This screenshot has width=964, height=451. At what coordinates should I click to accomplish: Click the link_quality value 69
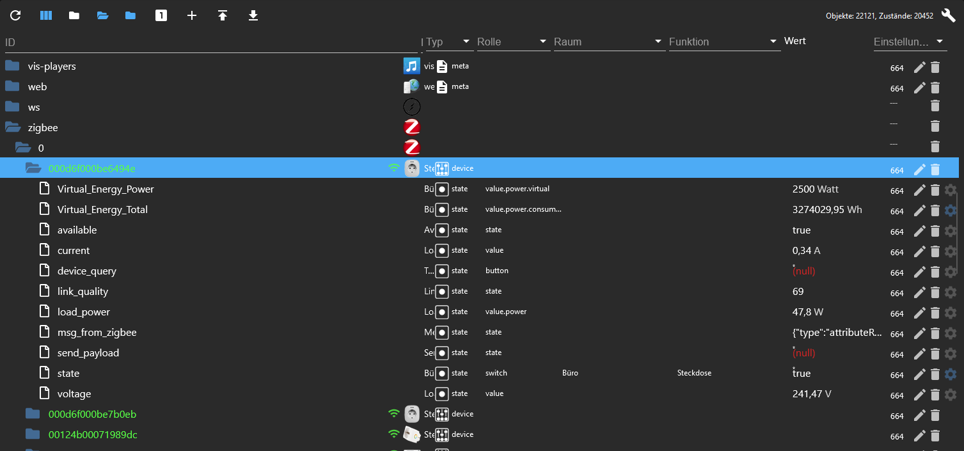click(x=798, y=292)
